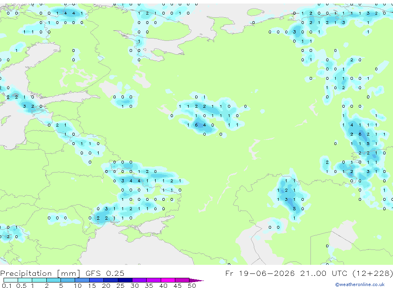This screenshot has height=288, width=393.
Task: Click the '(12+228)' forecast run label
Action: (x=373, y=273)
